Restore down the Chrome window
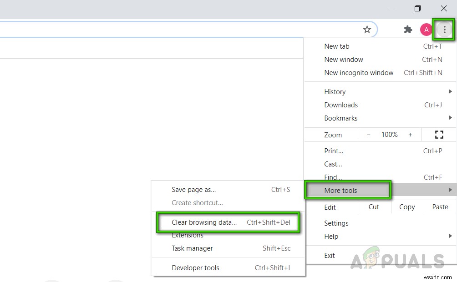Screen dimensions: 457x282 pos(418,8)
